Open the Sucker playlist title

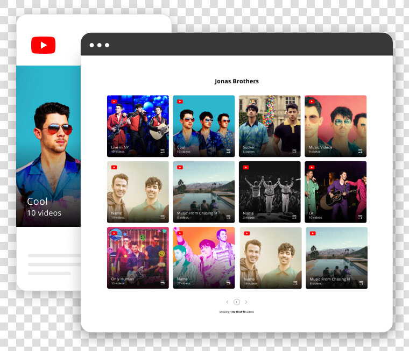(249, 147)
